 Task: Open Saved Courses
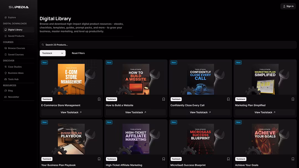[x=19, y=54]
